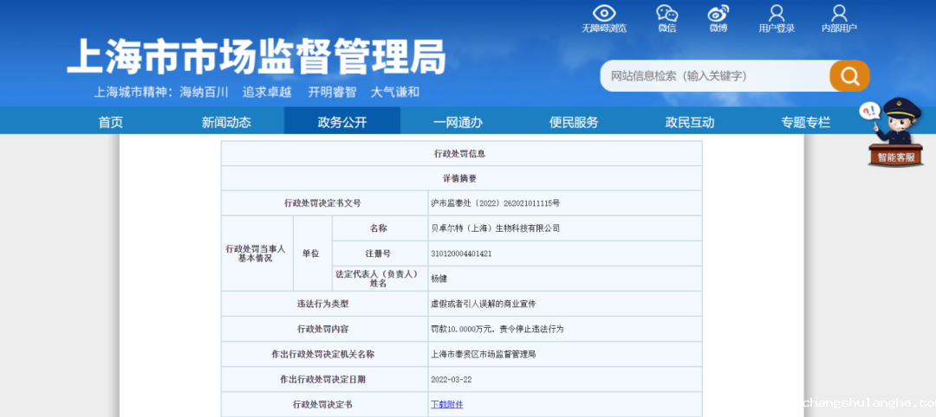
Task: Click the 网站信息检索 search input field
Action: [x=715, y=75]
